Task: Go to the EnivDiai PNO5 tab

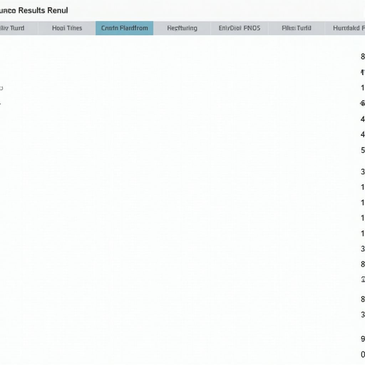Action: 239,28
